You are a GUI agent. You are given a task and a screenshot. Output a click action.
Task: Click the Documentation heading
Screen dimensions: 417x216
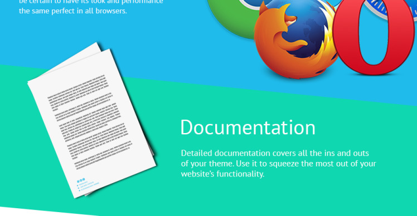coord(248,127)
